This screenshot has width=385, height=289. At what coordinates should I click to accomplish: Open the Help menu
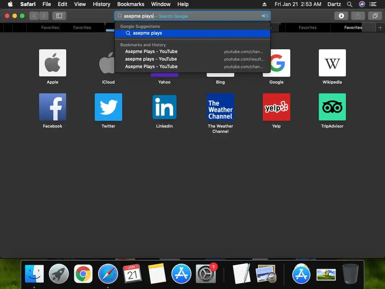pos(183,4)
